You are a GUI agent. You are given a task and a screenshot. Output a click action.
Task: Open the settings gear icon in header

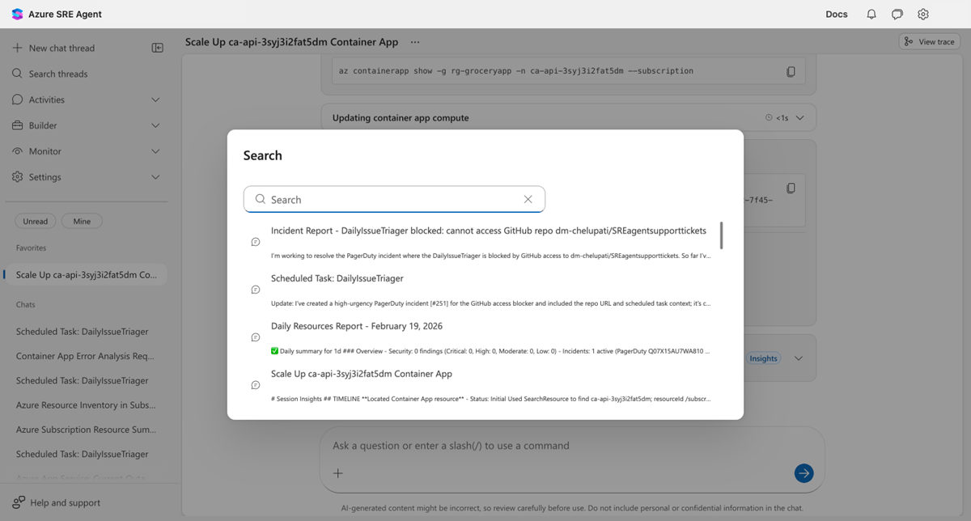pos(923,14)
